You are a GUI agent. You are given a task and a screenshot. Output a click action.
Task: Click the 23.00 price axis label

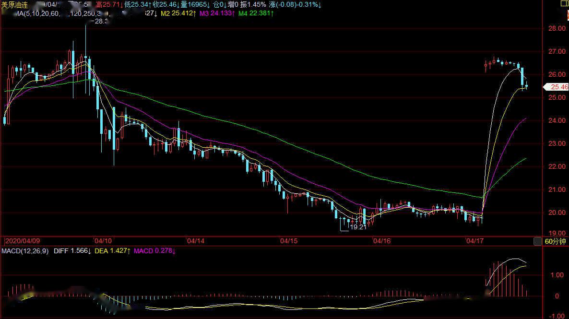(x=557, y=144)
